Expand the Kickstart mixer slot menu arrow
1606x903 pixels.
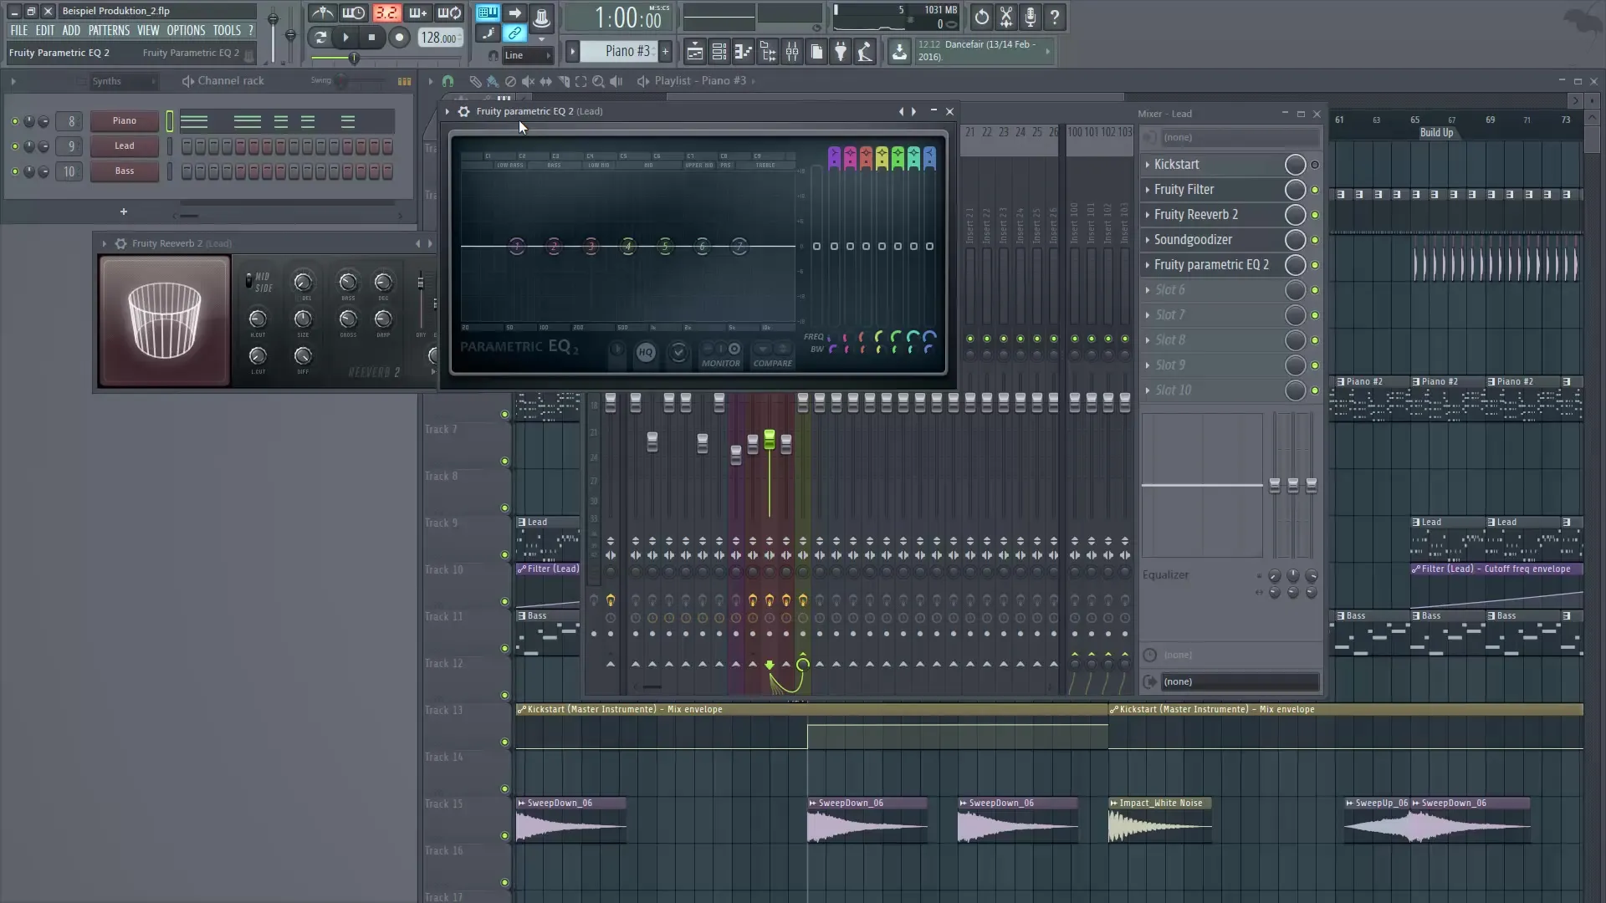click(1148, 165)
